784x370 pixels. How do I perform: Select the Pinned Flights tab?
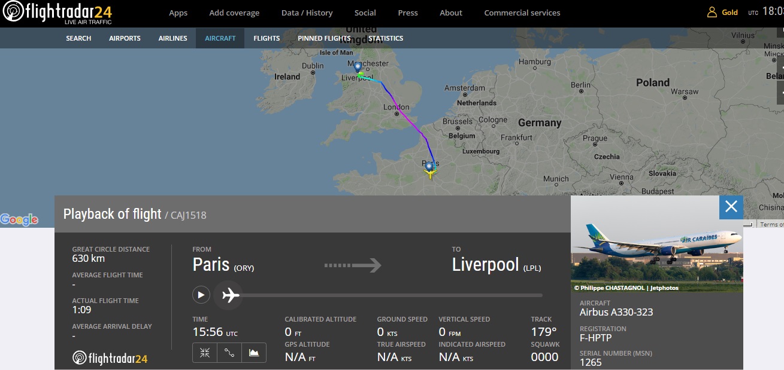(324, 38)
